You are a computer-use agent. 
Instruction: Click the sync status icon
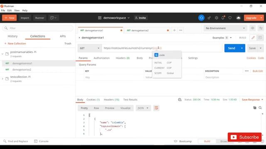(201, 18)
